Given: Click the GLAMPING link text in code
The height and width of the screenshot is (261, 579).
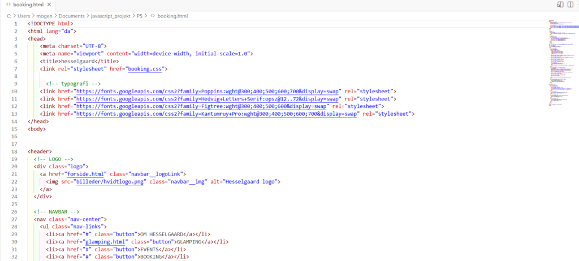Looking at the screenshot, I should point(189,242).
